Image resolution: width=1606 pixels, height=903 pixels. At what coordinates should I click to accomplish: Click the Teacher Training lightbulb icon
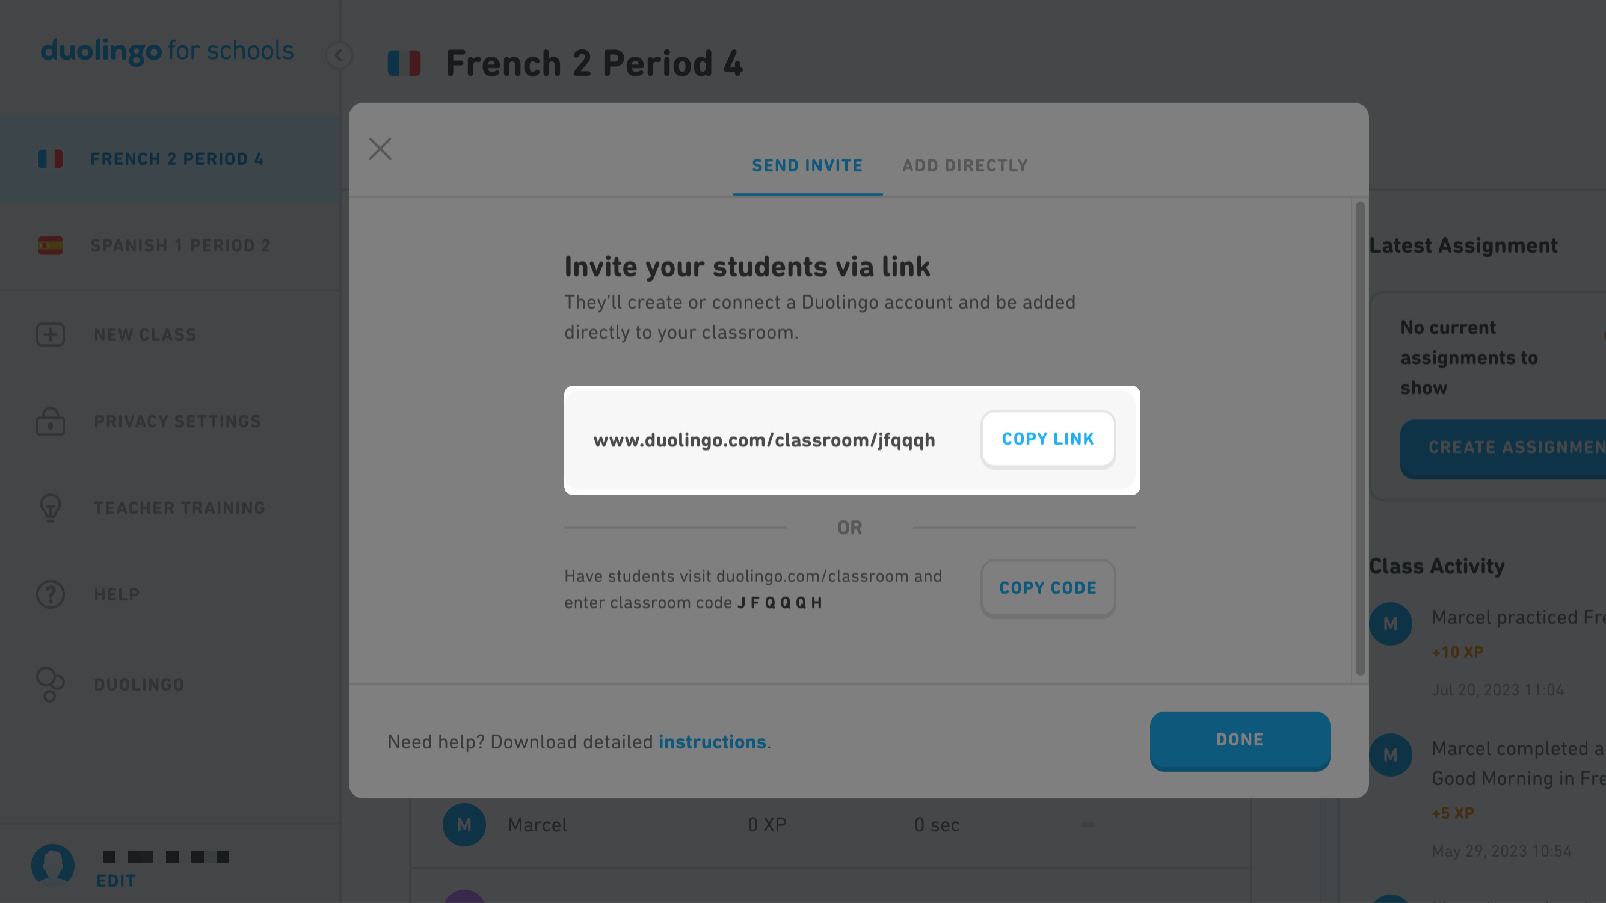click(x=51, y=508)
